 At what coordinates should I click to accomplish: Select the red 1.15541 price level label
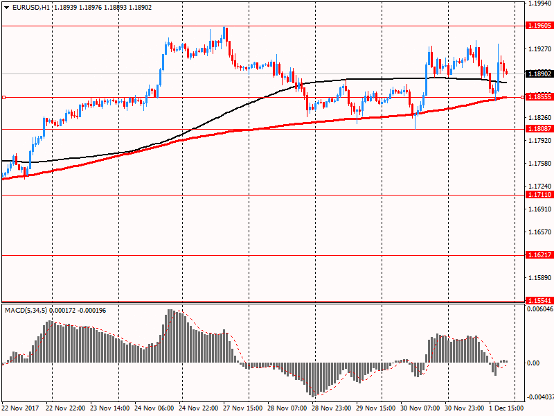click(539, 301)
